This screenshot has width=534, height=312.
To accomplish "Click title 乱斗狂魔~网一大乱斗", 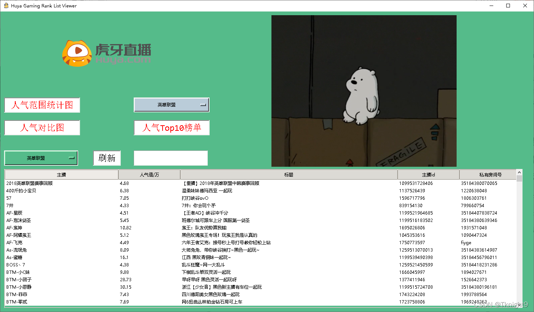I will 203,265.
